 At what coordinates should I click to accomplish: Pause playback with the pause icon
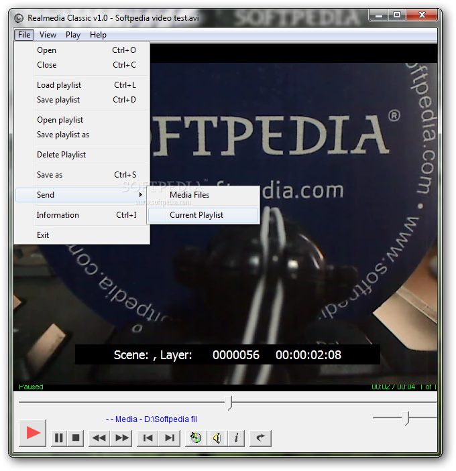pos(59,438)
